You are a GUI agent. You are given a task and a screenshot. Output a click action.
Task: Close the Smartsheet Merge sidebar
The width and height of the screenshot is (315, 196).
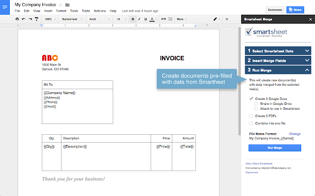(311, 20)
